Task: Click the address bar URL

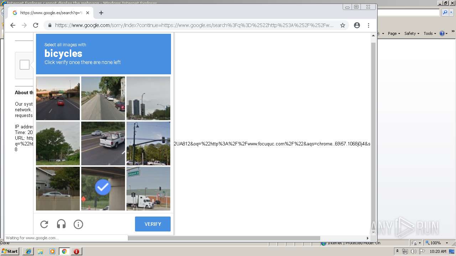Action: tap(194, 25)
